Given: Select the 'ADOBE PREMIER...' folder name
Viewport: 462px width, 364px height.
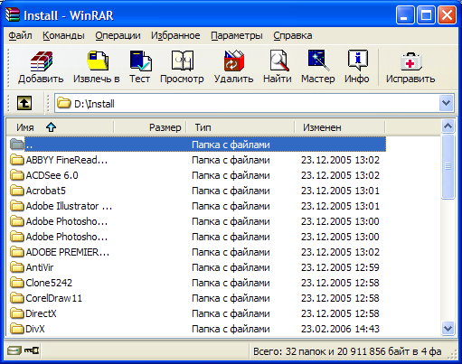Looking at the screenshot, I should (68, 252).
